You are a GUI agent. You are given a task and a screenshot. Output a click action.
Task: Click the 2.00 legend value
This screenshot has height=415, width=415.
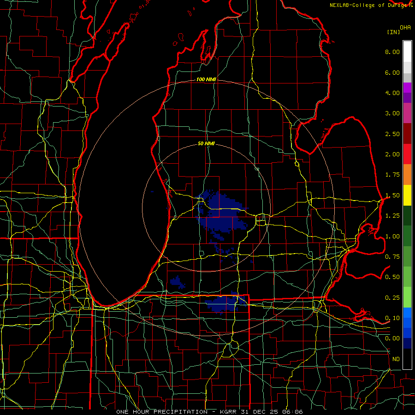click(x=392, y=154)
